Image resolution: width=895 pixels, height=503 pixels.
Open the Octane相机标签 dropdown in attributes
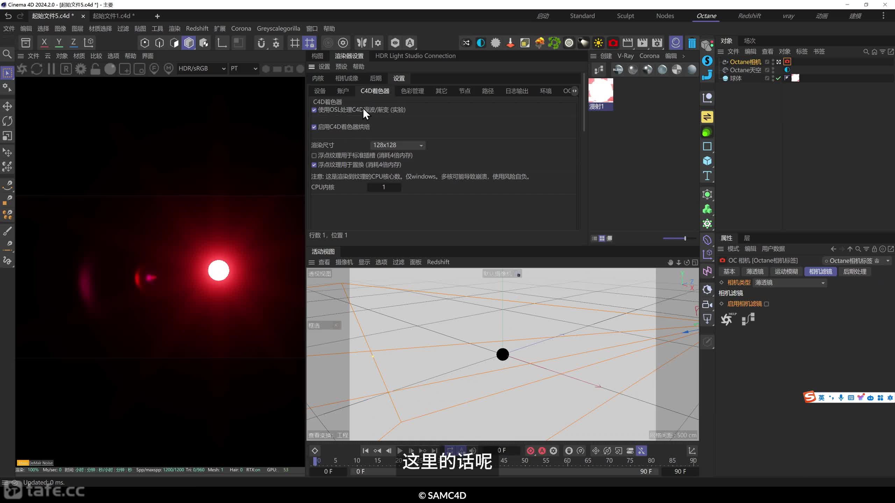click(x=857, y=261)
